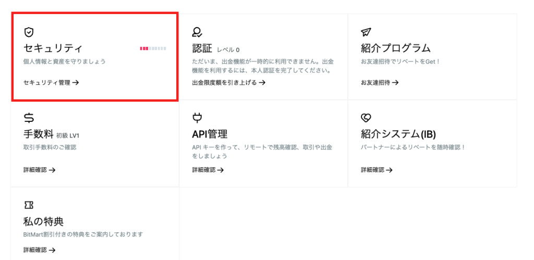Open 詳細確認 under 手数料
The width and height of the screenshot is (534, 260).
pyautogui.click(x=40, y=170)
